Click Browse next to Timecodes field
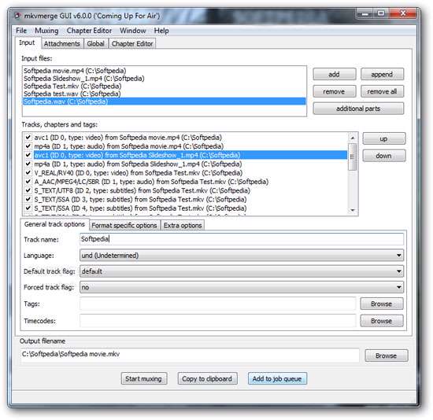The width and height of the screenshot is (433, 420). (x=382, y=321)
